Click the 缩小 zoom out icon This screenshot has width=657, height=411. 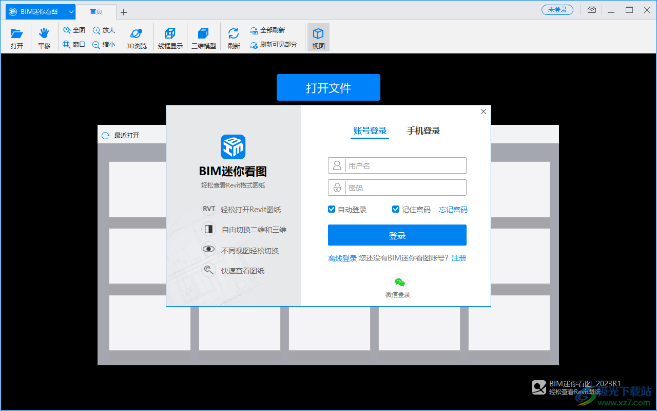pos(103,44)
